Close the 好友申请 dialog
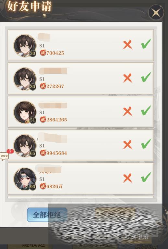168x249 pixels. 156,12
